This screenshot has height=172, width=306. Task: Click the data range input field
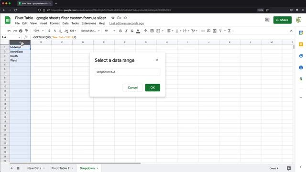[x=127, y=72]
